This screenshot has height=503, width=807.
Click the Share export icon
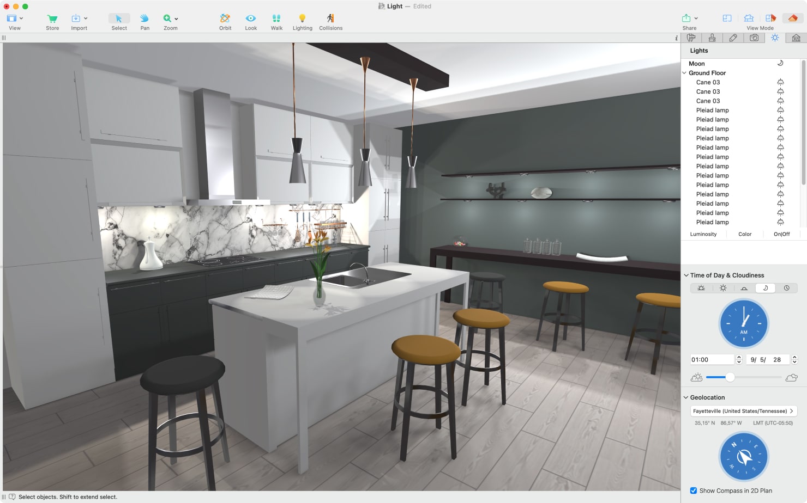tap(686, 19)
